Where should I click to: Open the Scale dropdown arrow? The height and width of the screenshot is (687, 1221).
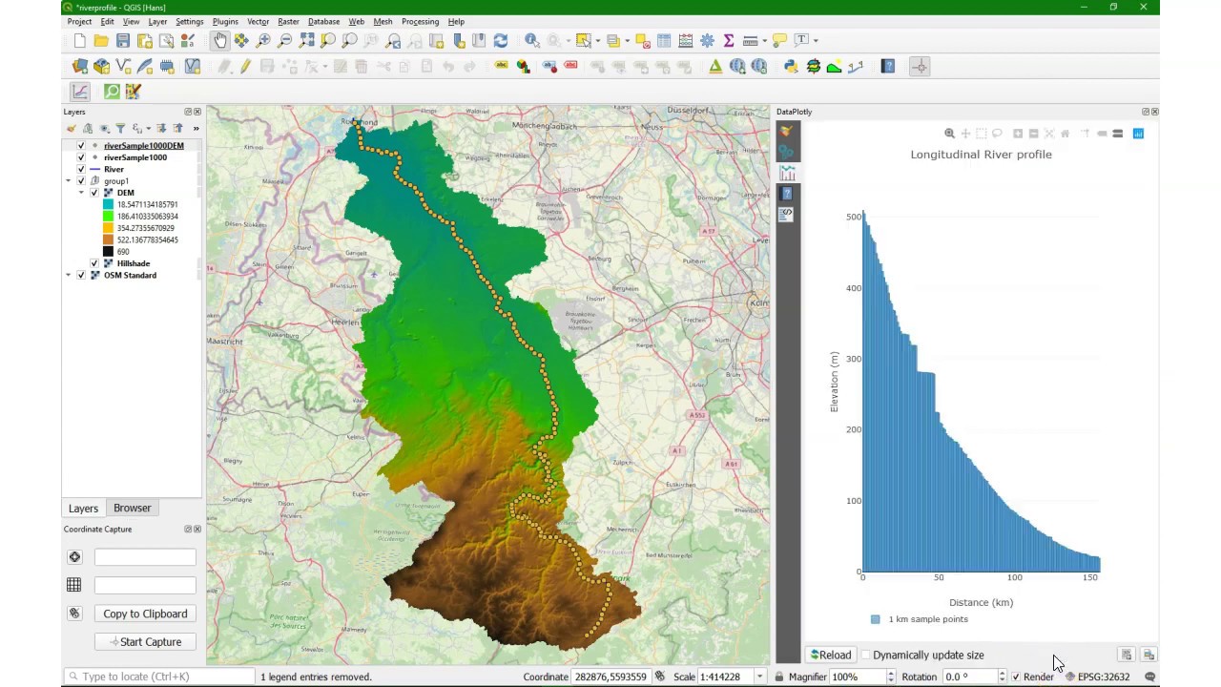pos(759,677)
